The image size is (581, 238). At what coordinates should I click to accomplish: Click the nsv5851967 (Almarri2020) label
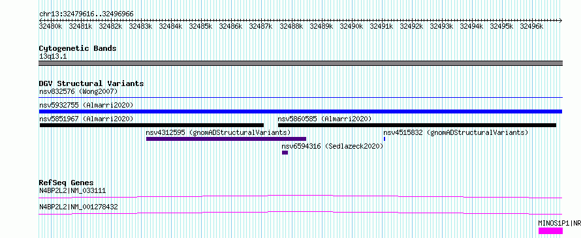point(86,119)
